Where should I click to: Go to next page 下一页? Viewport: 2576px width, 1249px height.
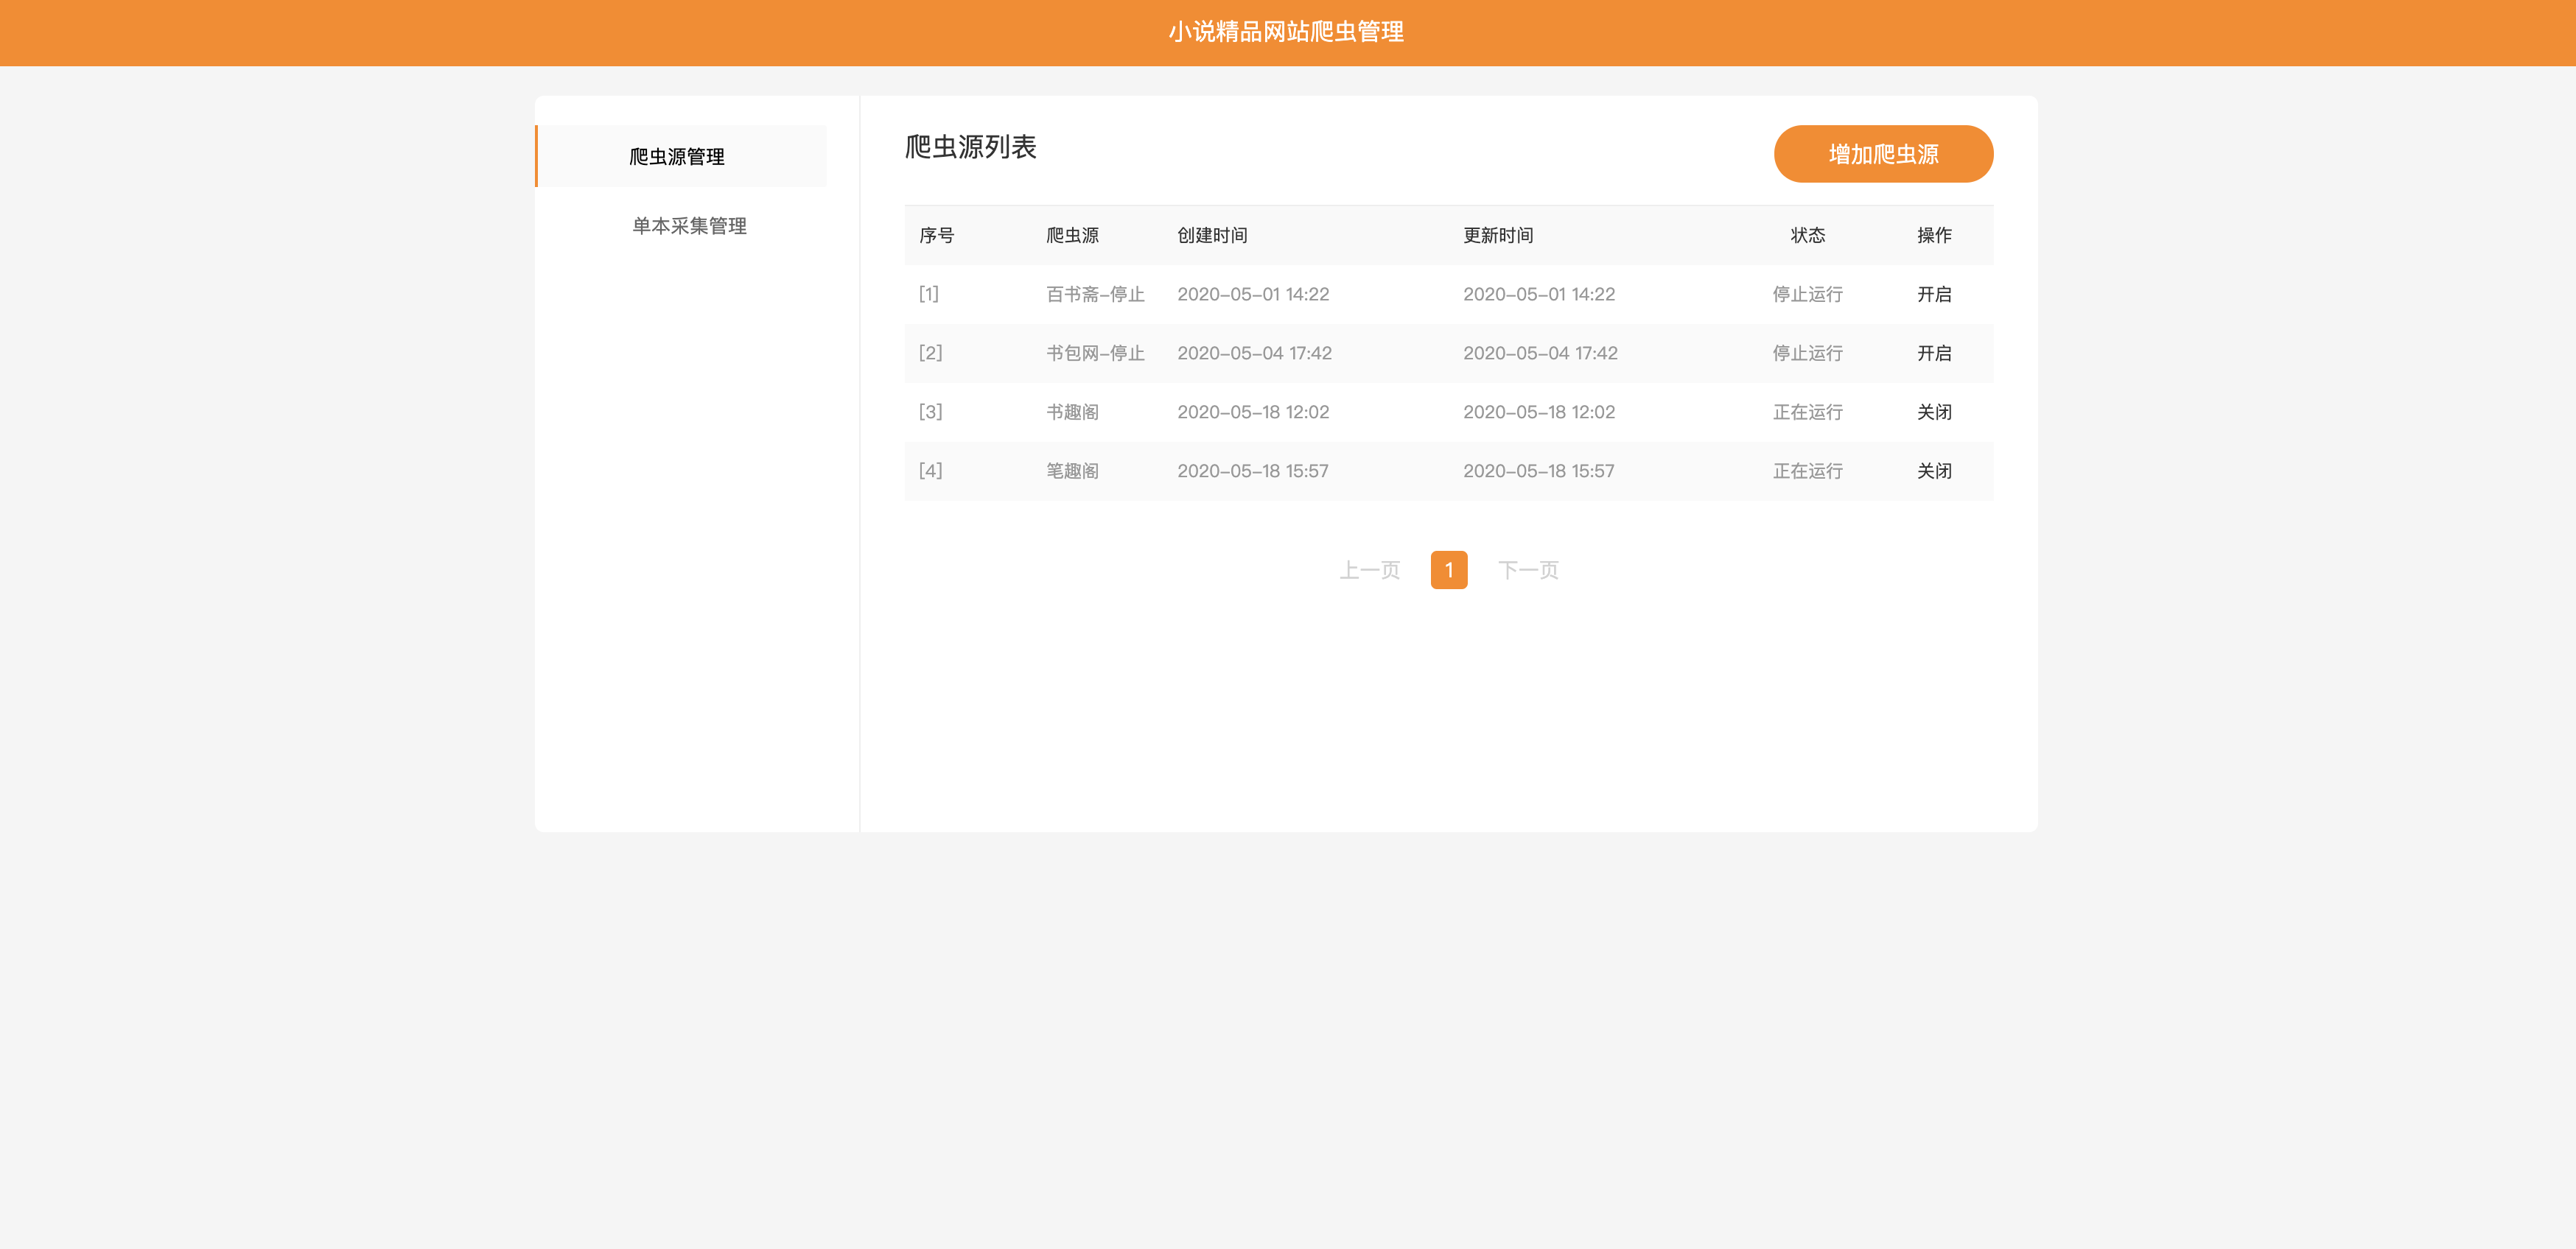[x=1527, y=571]
